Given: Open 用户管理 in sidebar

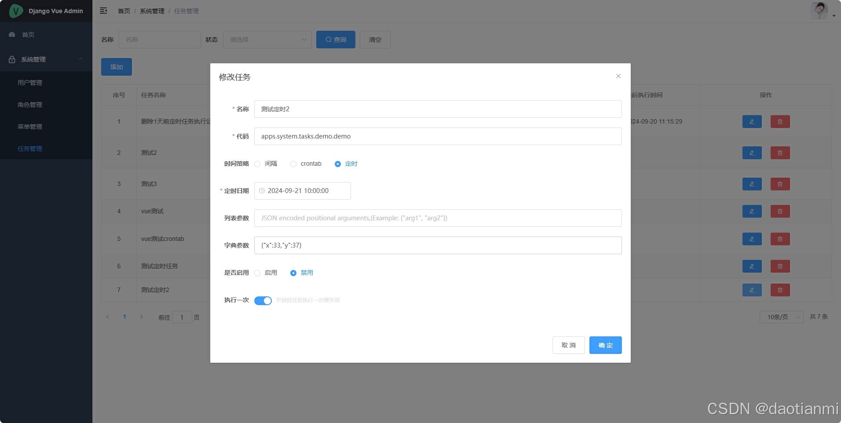Looking at the screenshot, I should point(46,83).
